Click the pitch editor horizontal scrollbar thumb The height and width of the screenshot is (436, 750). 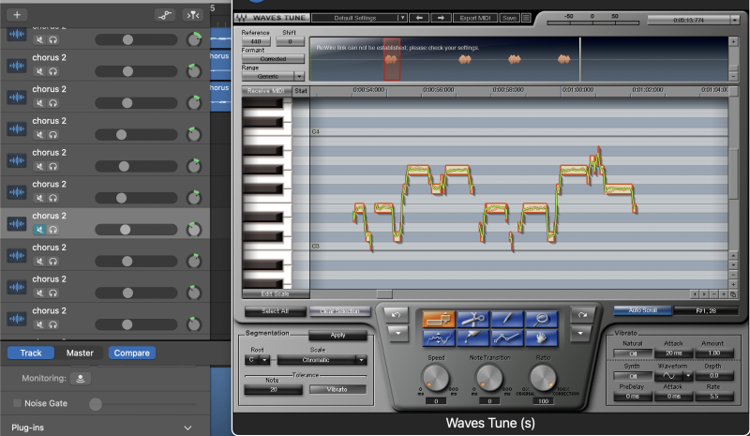[x=384, y=293]
